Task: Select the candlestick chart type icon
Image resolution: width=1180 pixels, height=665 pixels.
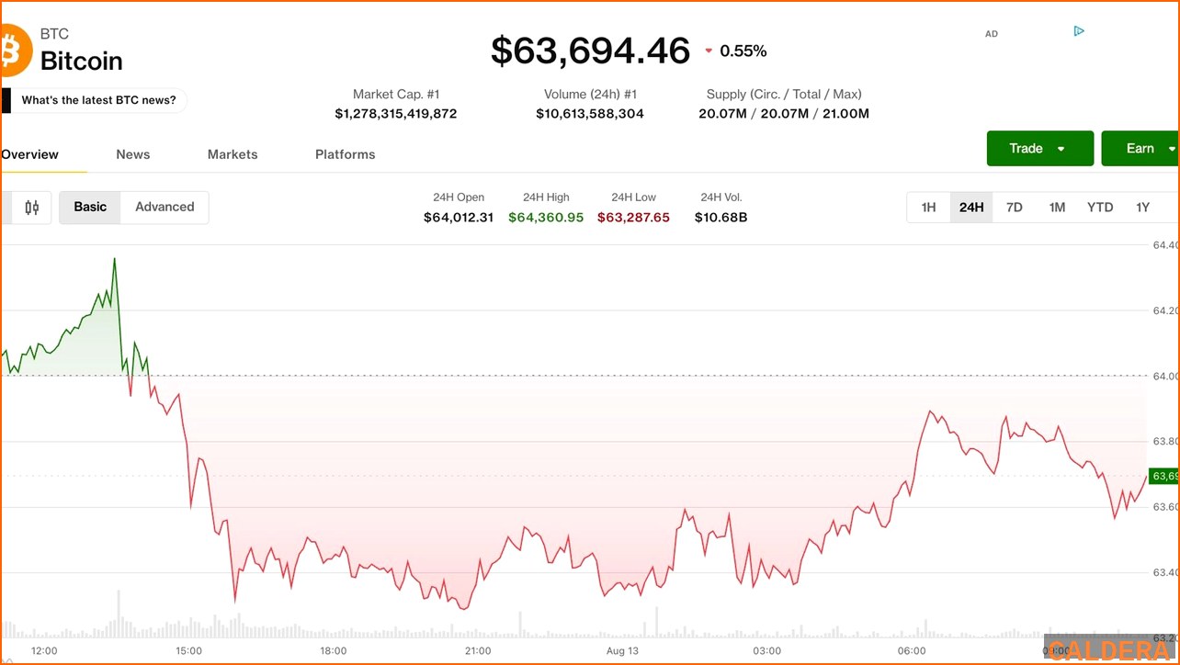Action: (x=32, y=208)
